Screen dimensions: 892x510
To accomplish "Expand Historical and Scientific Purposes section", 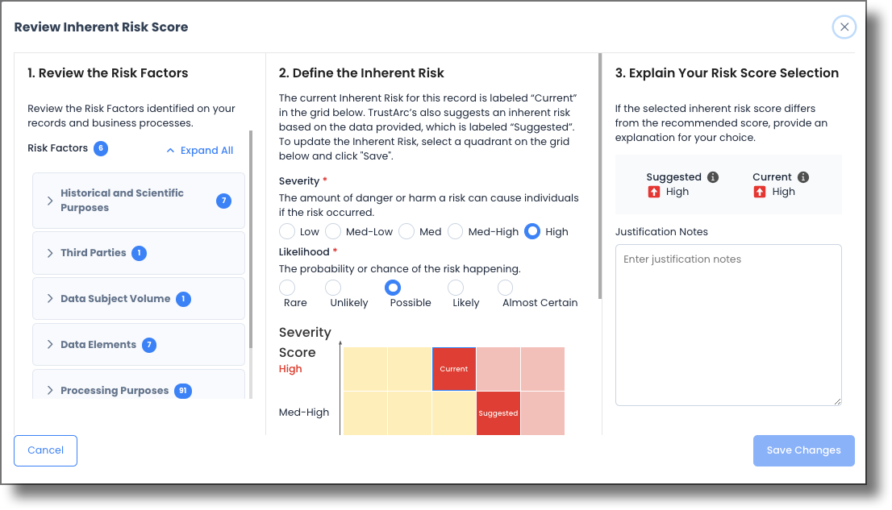I will 50,201.
